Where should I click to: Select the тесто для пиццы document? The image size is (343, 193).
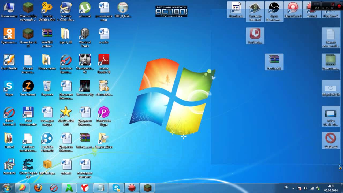(x=47, y=117)
